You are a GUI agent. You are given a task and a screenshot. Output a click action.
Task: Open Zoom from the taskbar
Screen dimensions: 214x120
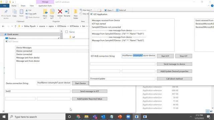click(128, 117)
